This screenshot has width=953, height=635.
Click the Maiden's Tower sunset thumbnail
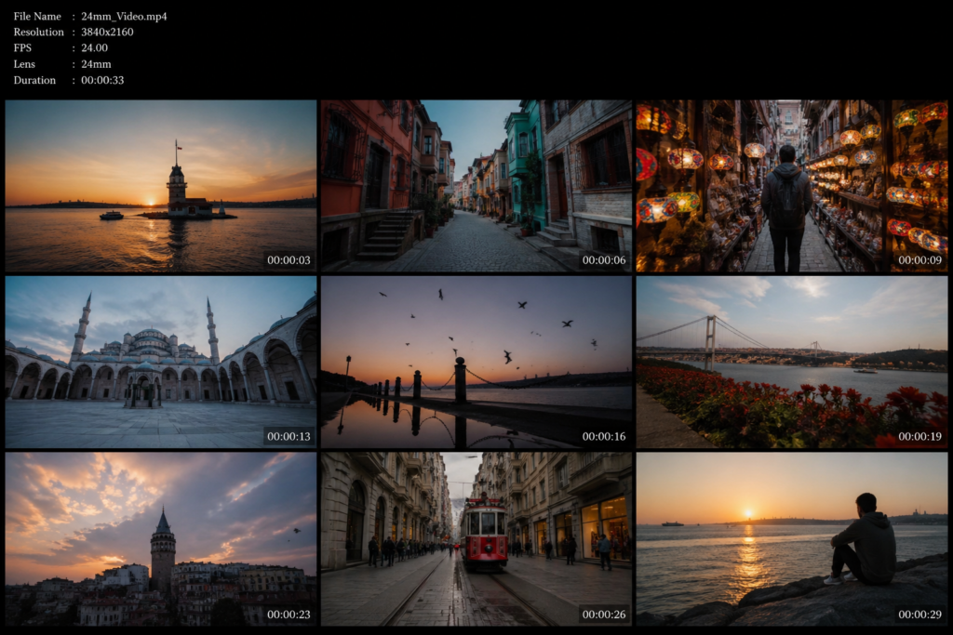click(160, 185)
